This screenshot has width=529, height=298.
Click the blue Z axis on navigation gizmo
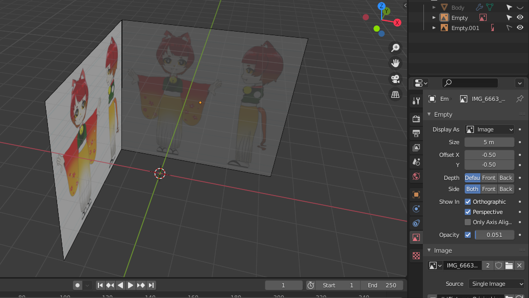[381, 6]
